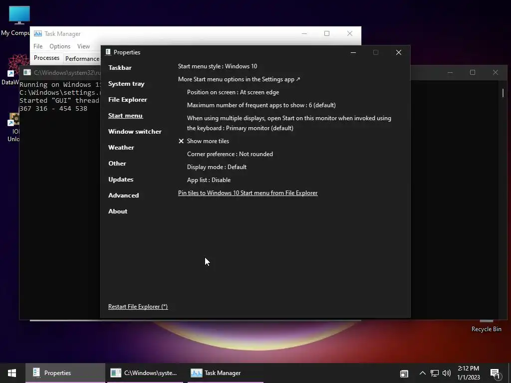
Task: Change multiple displays Start monitor option
Action: coord(289,123)
